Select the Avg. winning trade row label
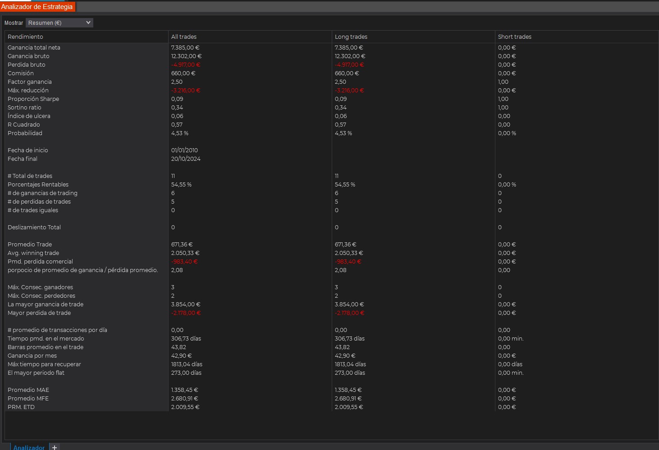The height and width of the screenshot is (450, 659). tap(33, 253)
